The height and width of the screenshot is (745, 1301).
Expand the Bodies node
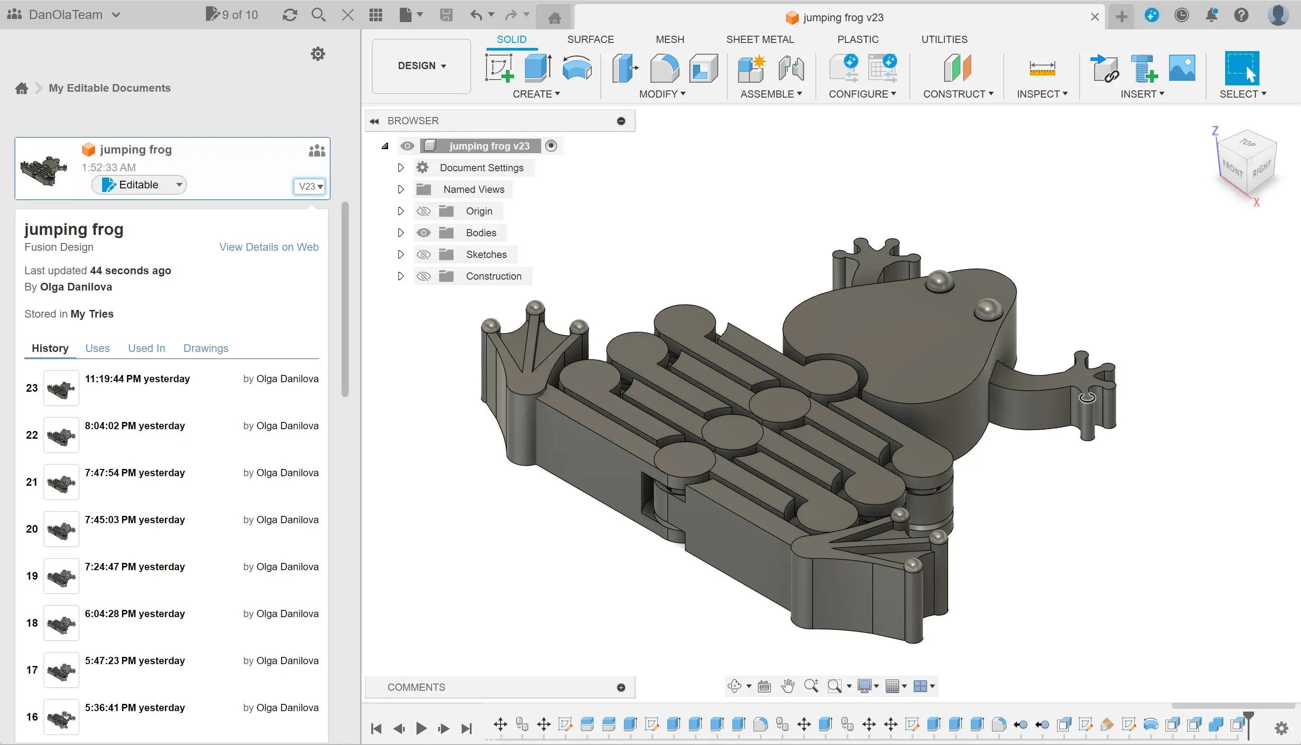[x=401, y=233]
